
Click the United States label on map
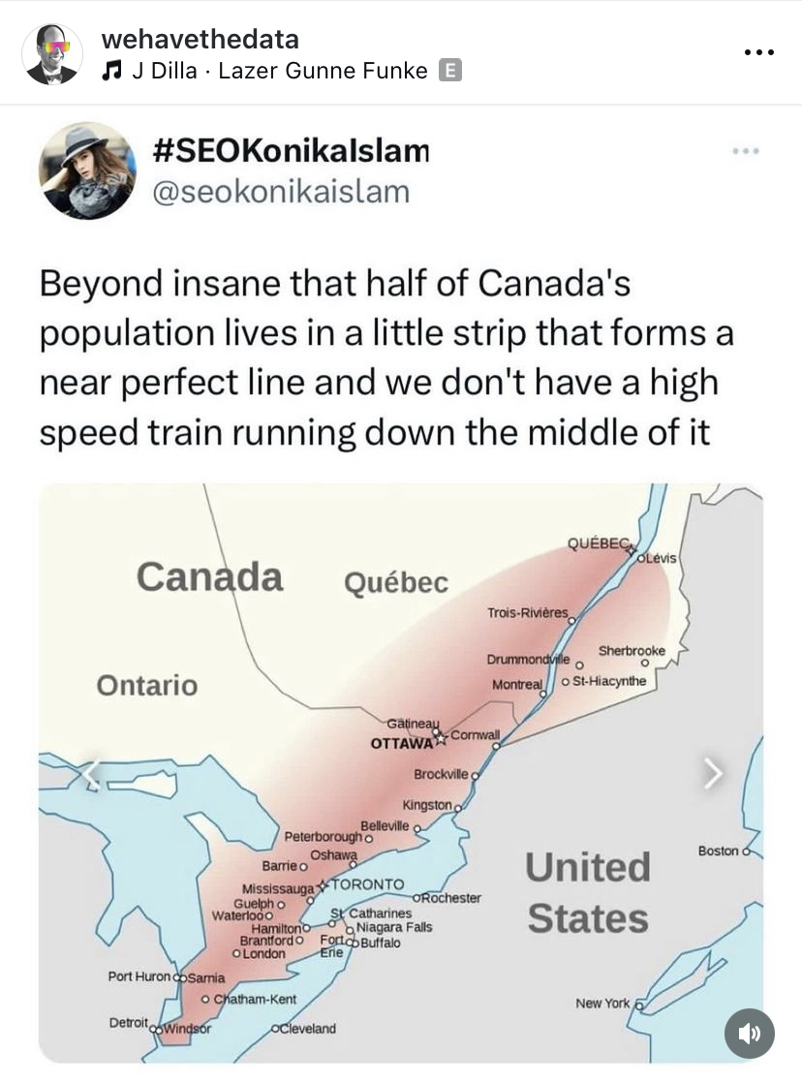click(587, 892)
